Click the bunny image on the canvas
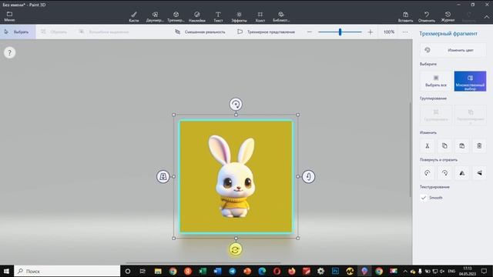Image resolution: width=493 pixels, height=277 pixels. click(x=233, y=176)
